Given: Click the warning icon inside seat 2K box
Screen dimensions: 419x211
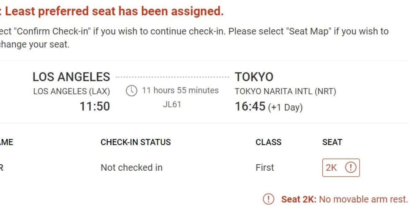Looking at the screenshot, I should 351,167.
